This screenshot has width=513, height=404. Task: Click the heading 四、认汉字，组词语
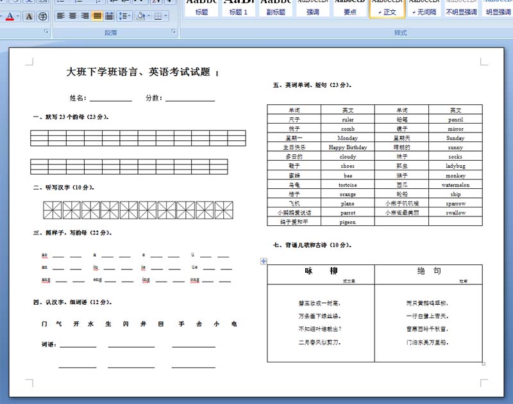(x=72, y=302)
